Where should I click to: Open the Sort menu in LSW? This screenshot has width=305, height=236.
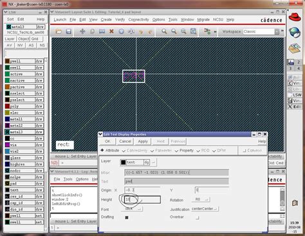pos(10,19)
